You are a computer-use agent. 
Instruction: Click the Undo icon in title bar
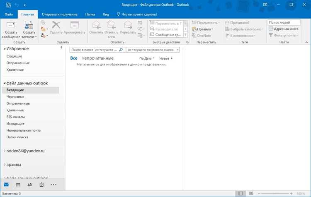tap(17, 5)
